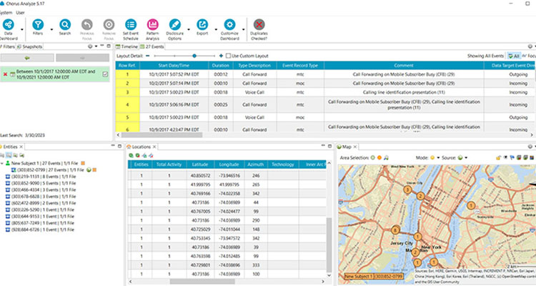
Task: Toggle orange square next to New Subject 1
Action: click(x=83, y=164)
